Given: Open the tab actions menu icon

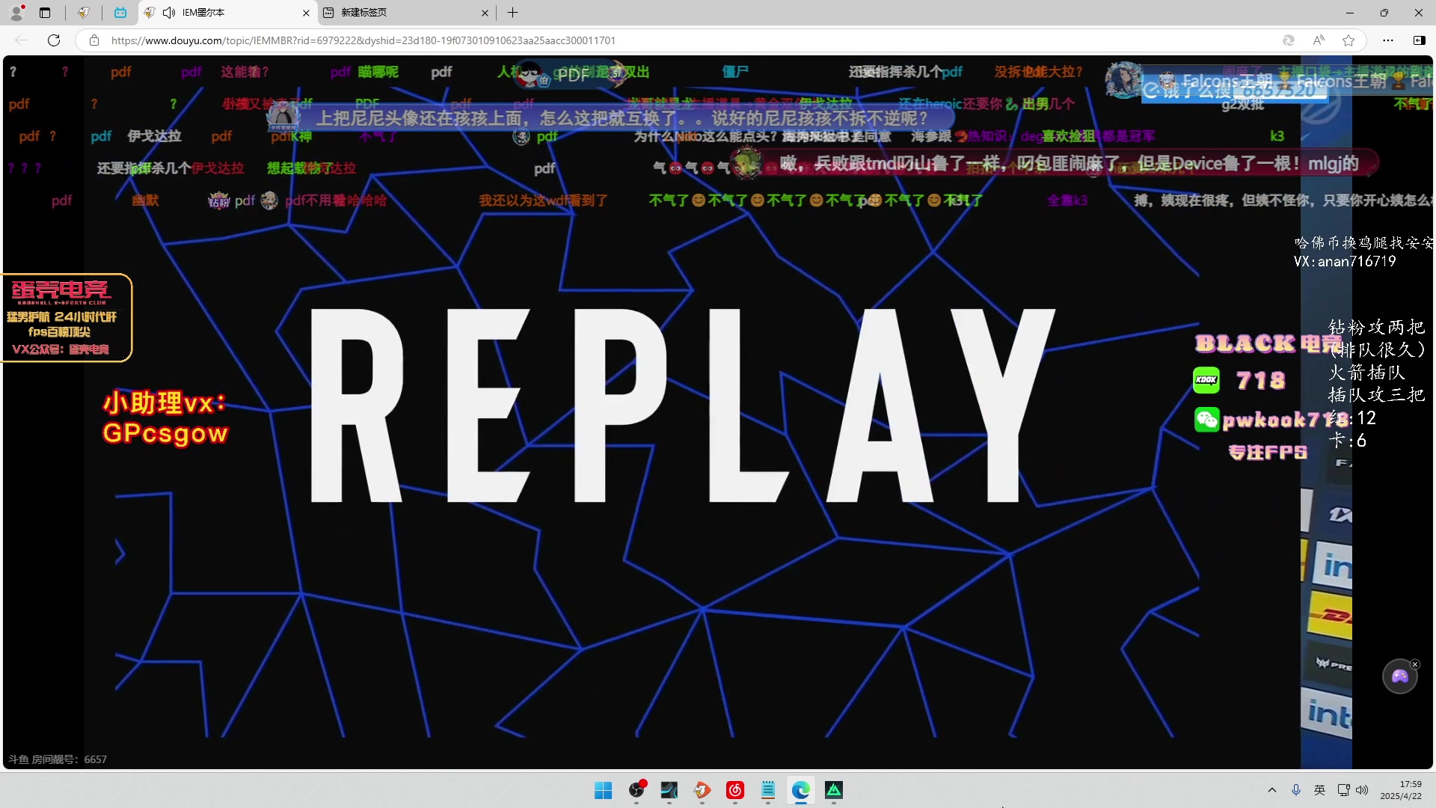Looking at the screenshot, I should (45, 13).
